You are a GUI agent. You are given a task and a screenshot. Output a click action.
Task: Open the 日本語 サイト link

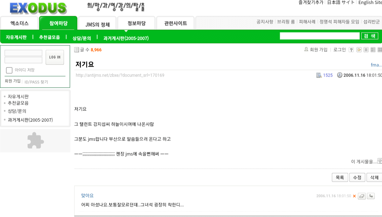[x=341, y=2]
